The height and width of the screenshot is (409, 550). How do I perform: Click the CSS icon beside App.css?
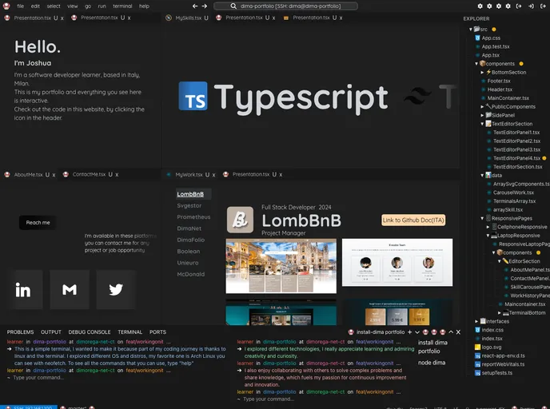pyautogui.click(x=477, y=38)
